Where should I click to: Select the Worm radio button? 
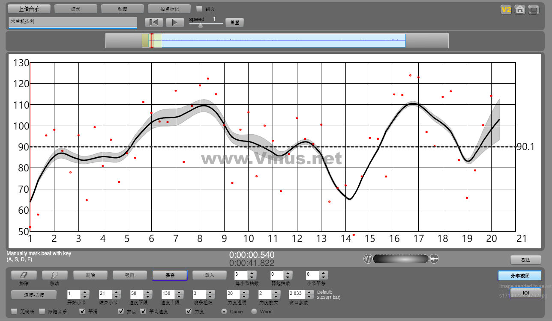tap(254, 311)
